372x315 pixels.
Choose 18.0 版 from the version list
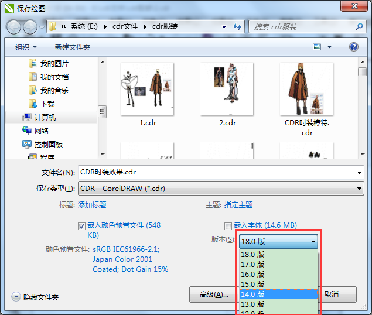point(278,254)
